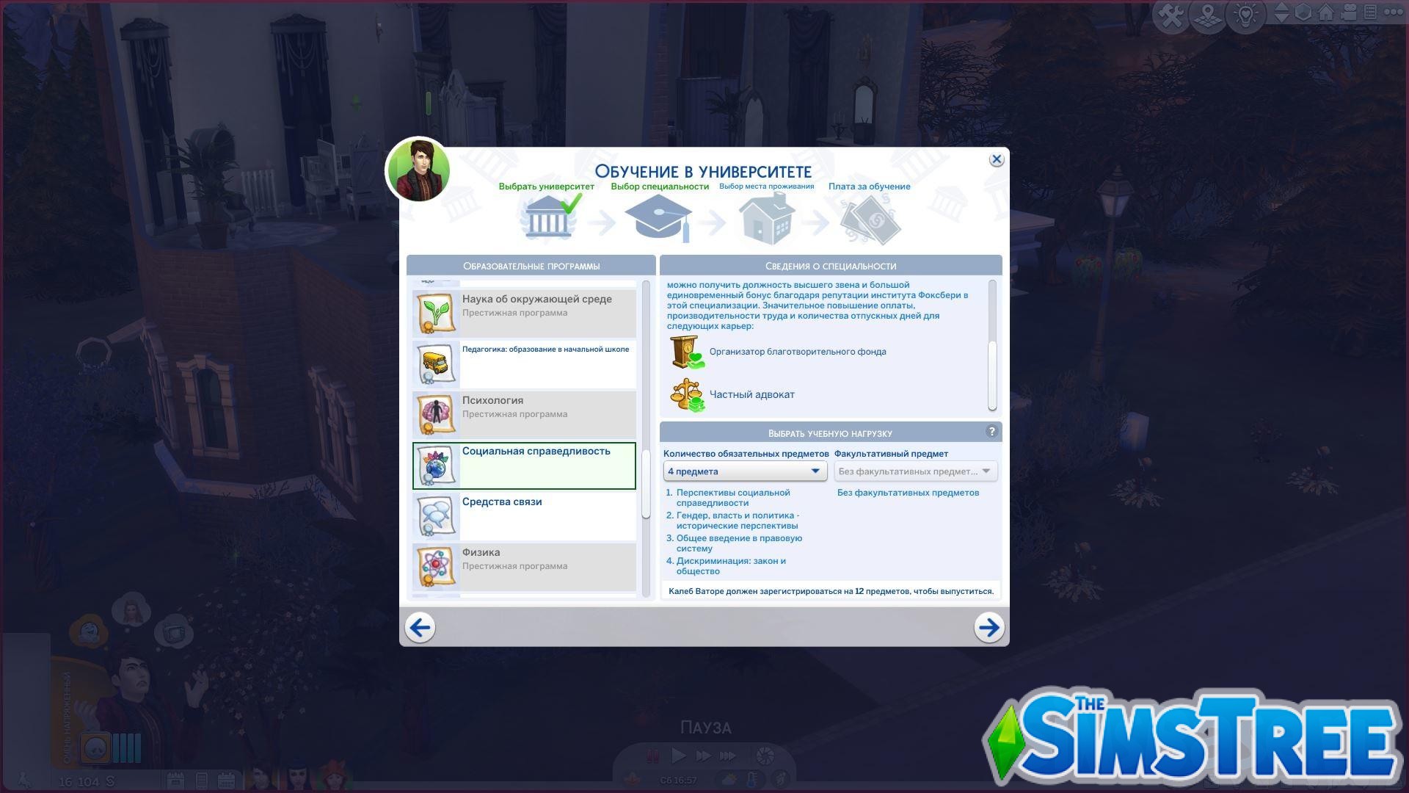Open the 'Выбрать университет' step
Image resolution: width=1409 pixels, height=793 pixels.
[x=546, y=187]
